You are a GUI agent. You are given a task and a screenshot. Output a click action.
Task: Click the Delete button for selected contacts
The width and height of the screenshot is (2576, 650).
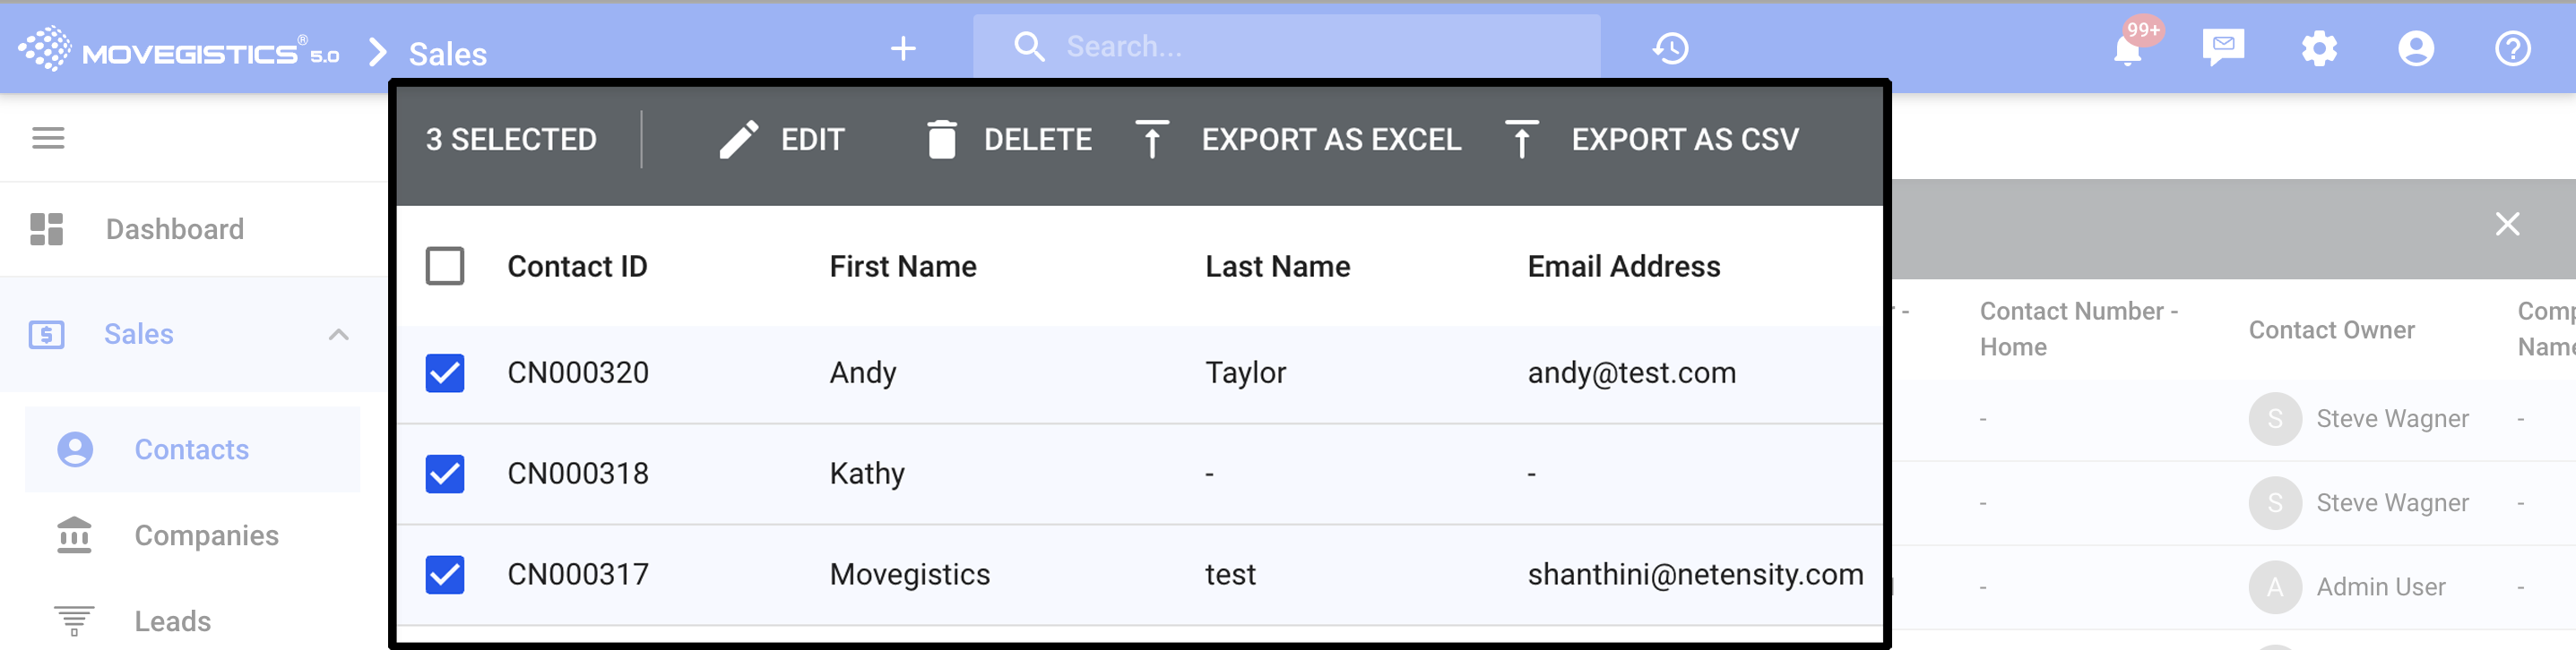click(x=1008, y=140)
